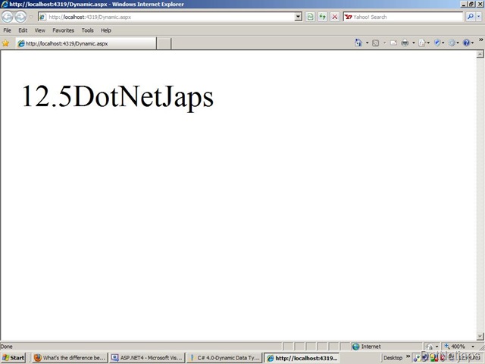Click the Search magnifier button
This screenshot has width=485, height=364.
pos(470,17)
